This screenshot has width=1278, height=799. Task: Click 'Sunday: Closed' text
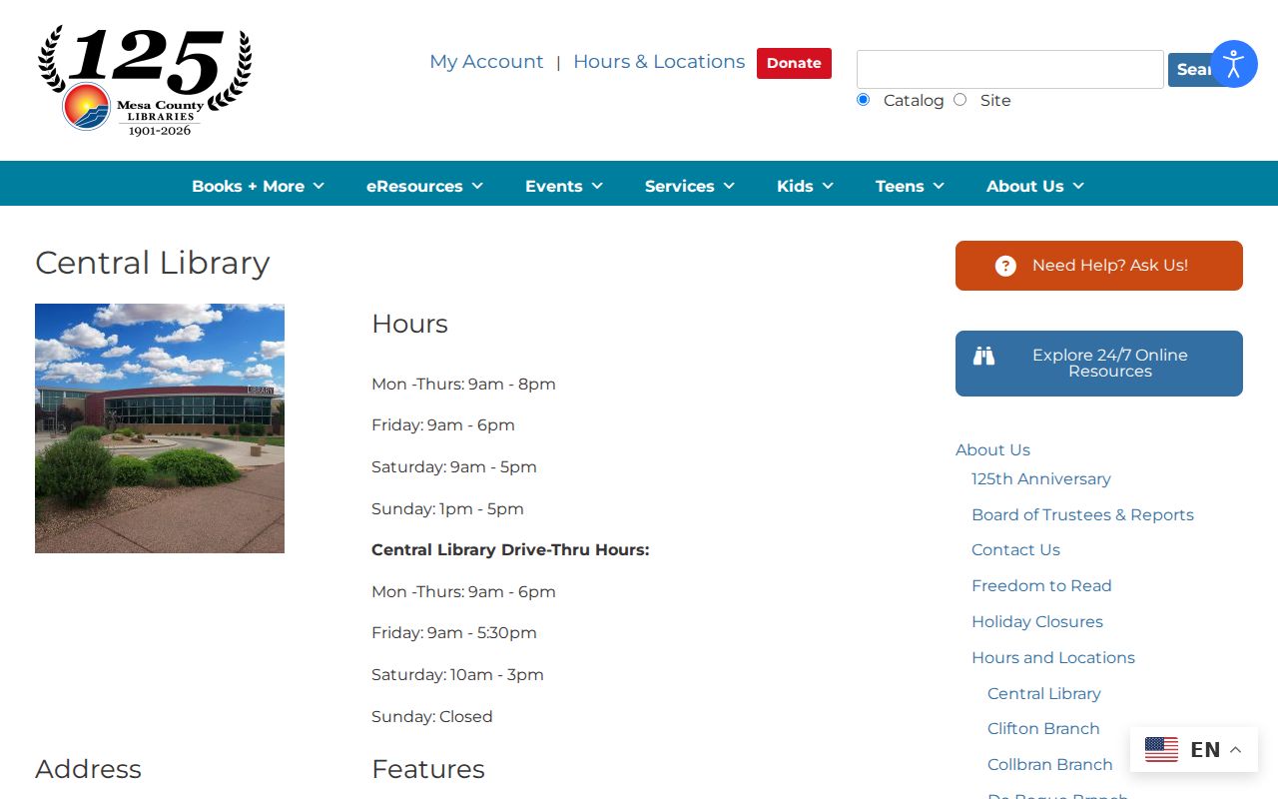(x=432, y=717)
